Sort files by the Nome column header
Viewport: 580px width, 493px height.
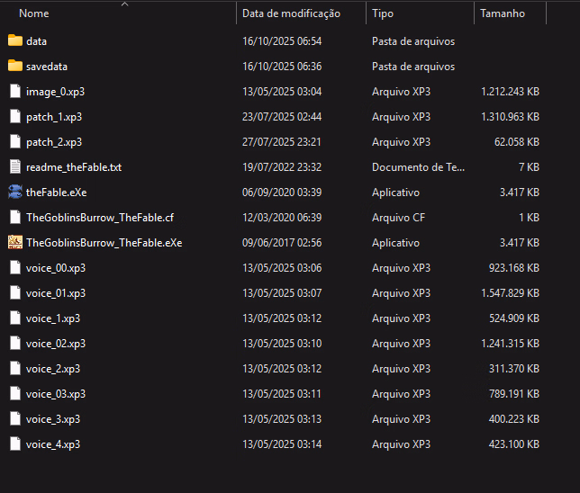click(34, 14)
